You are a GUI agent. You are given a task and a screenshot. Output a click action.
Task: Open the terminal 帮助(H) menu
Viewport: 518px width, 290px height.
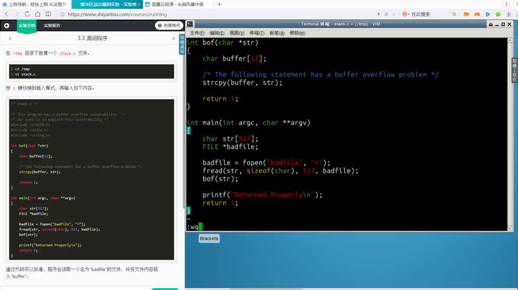[x=297, y=33]
